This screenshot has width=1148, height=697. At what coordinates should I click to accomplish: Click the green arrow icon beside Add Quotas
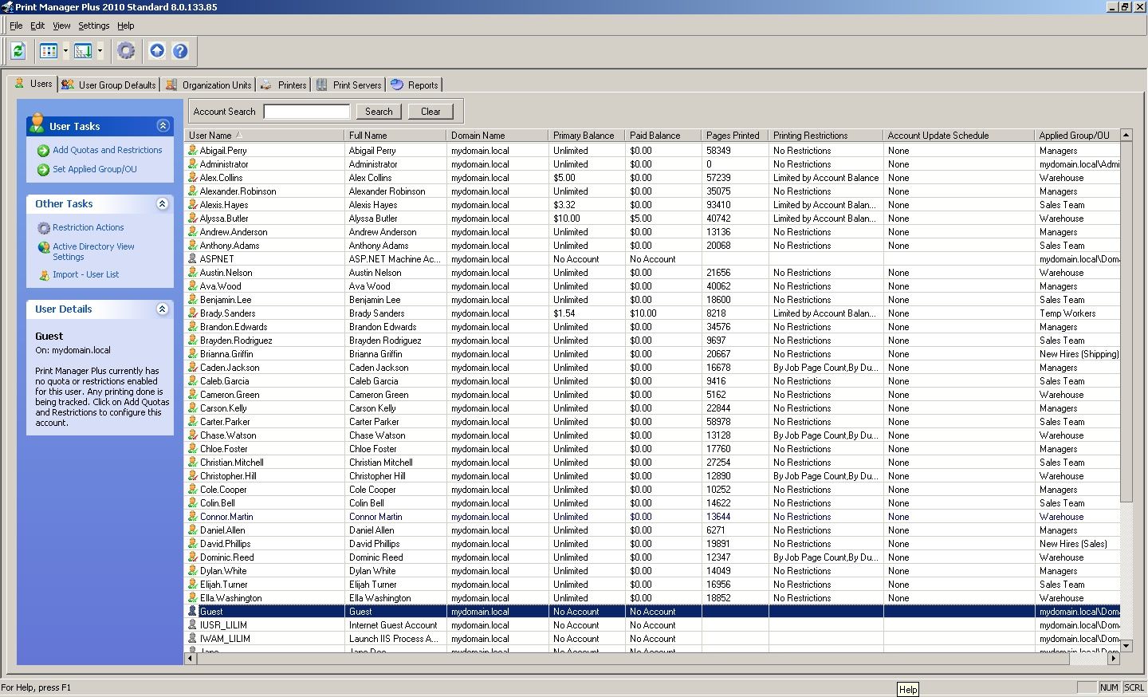pos(44,151)
